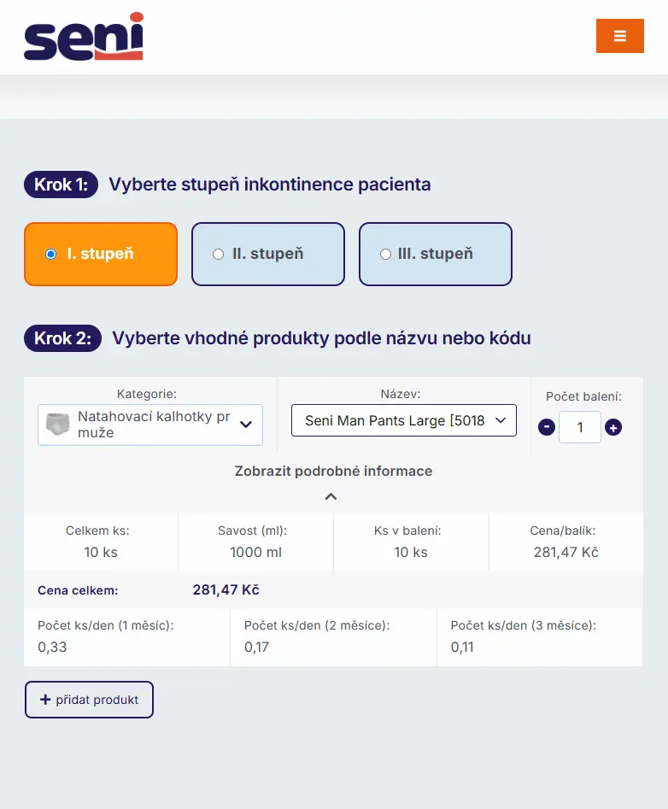This screenshot has height=809, width=668.
Task: Click the 2 měsíce value 0,17
Action: click(256, 647)
